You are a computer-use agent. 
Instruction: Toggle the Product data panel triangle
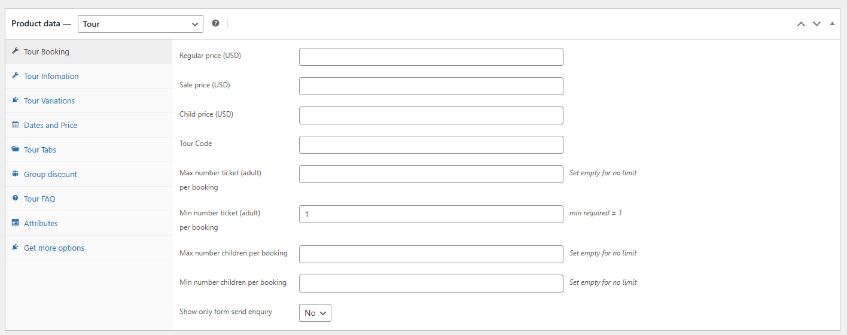pyautogui.click(x=832, y=23)
